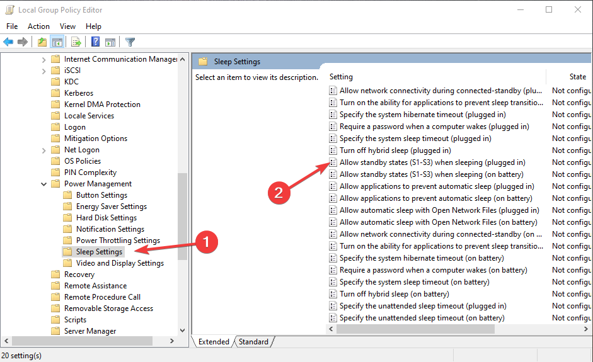The width and height of the screenshot is (593, 362).
Task: Click the folder icon beside Scripts
Action: click(x=55, y=320)
